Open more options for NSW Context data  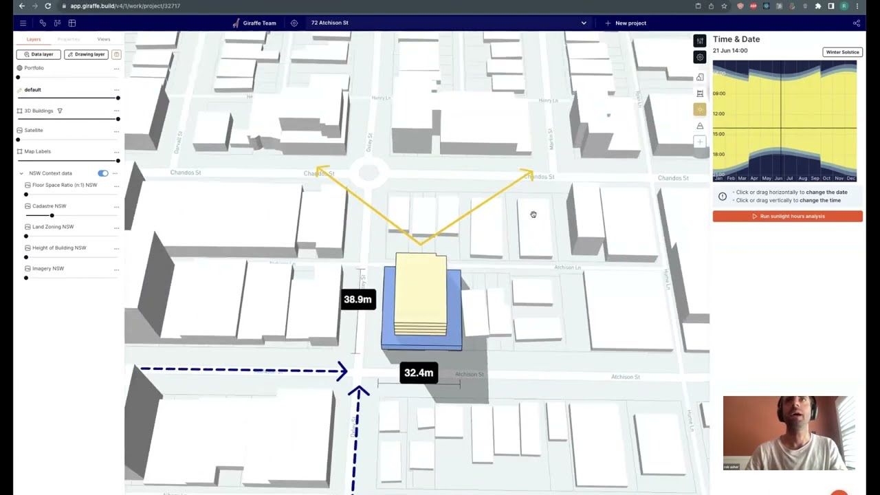[x=115, y=173]
